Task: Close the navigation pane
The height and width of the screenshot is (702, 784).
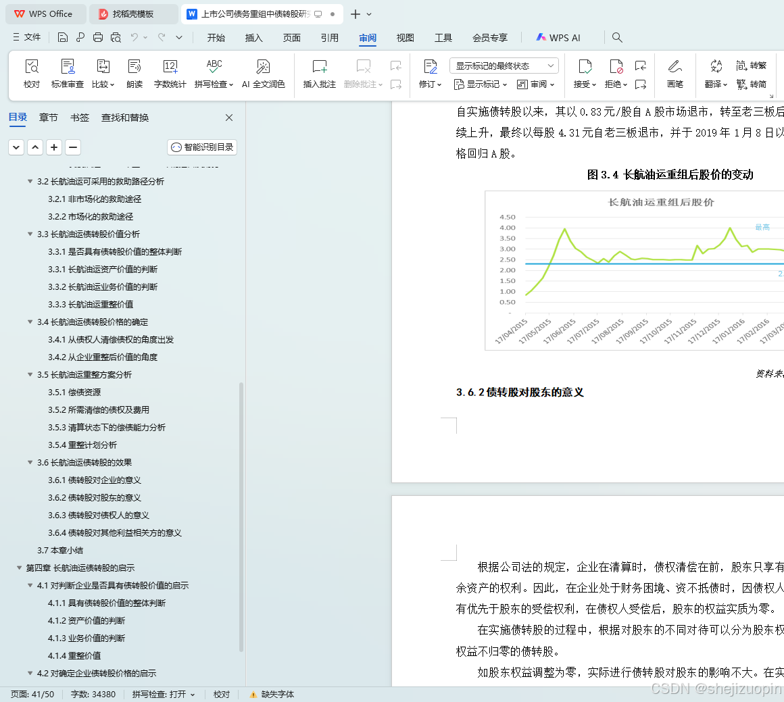Action: tap(229, 118)
